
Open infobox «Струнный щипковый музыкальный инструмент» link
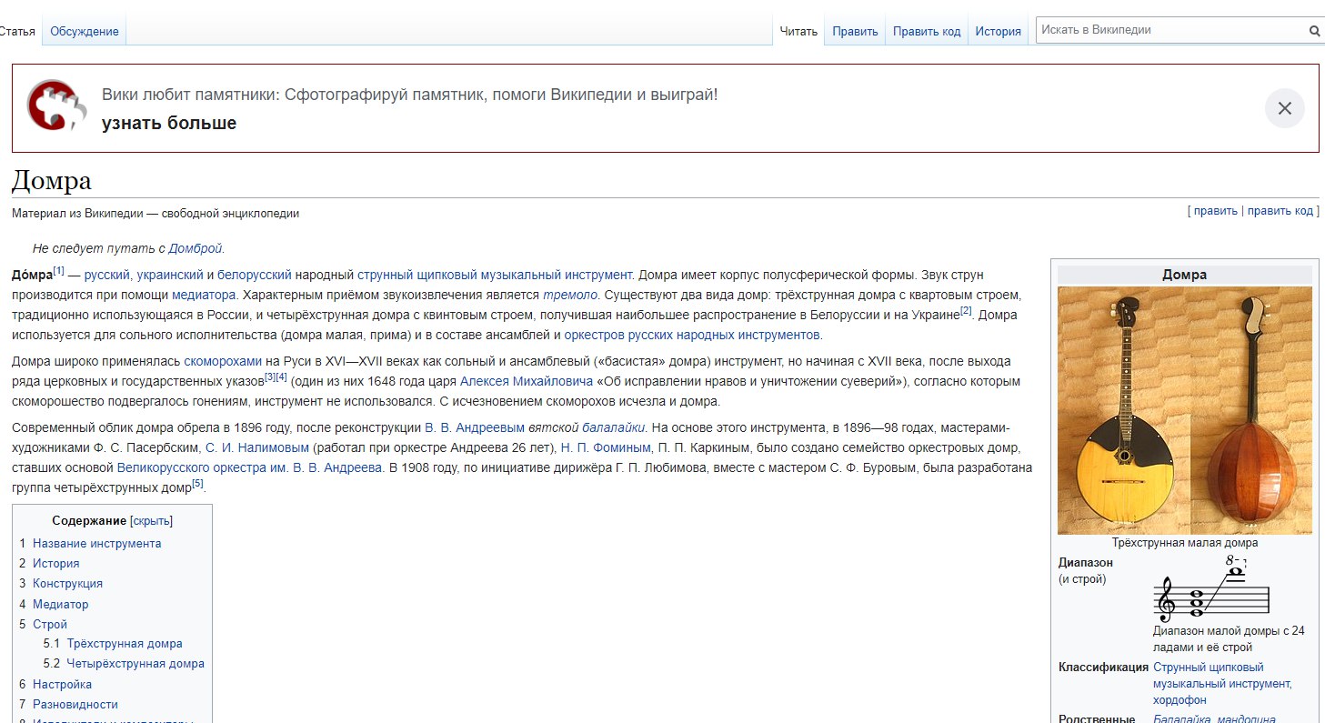pos(1222,675)
